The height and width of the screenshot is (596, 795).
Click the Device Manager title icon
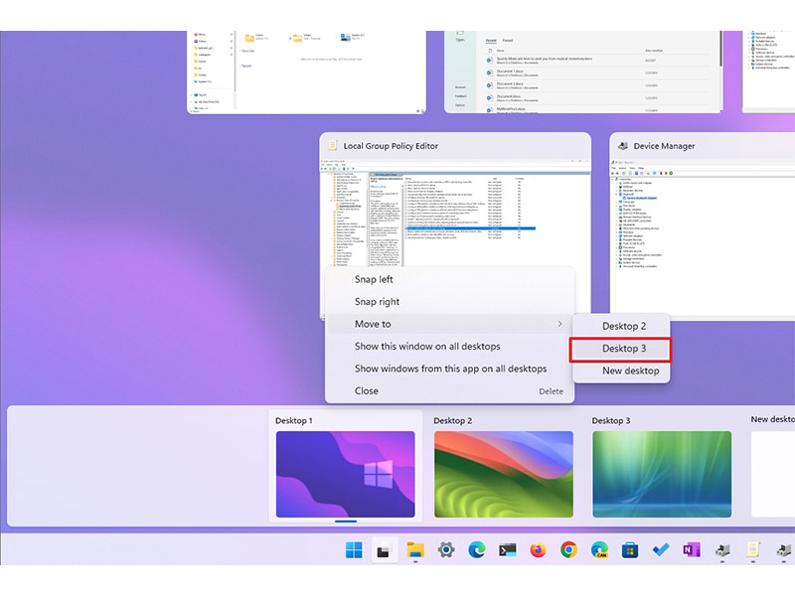tap(623, 145)
